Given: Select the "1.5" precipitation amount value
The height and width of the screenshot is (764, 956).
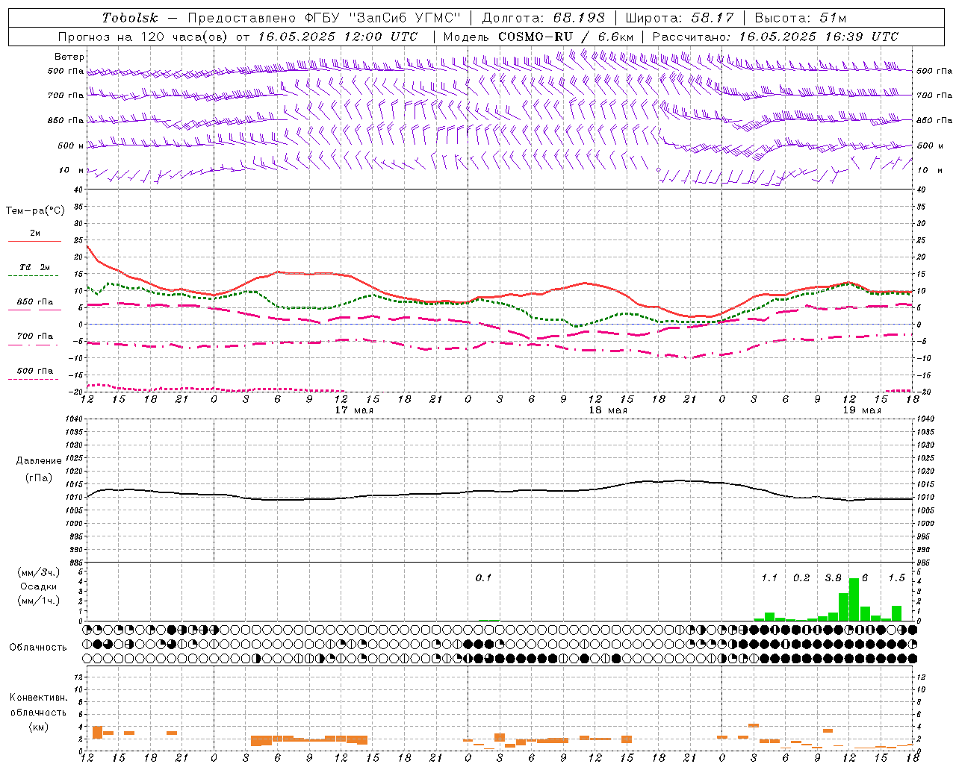Looking at the screenshot, I should pos(896,578).
